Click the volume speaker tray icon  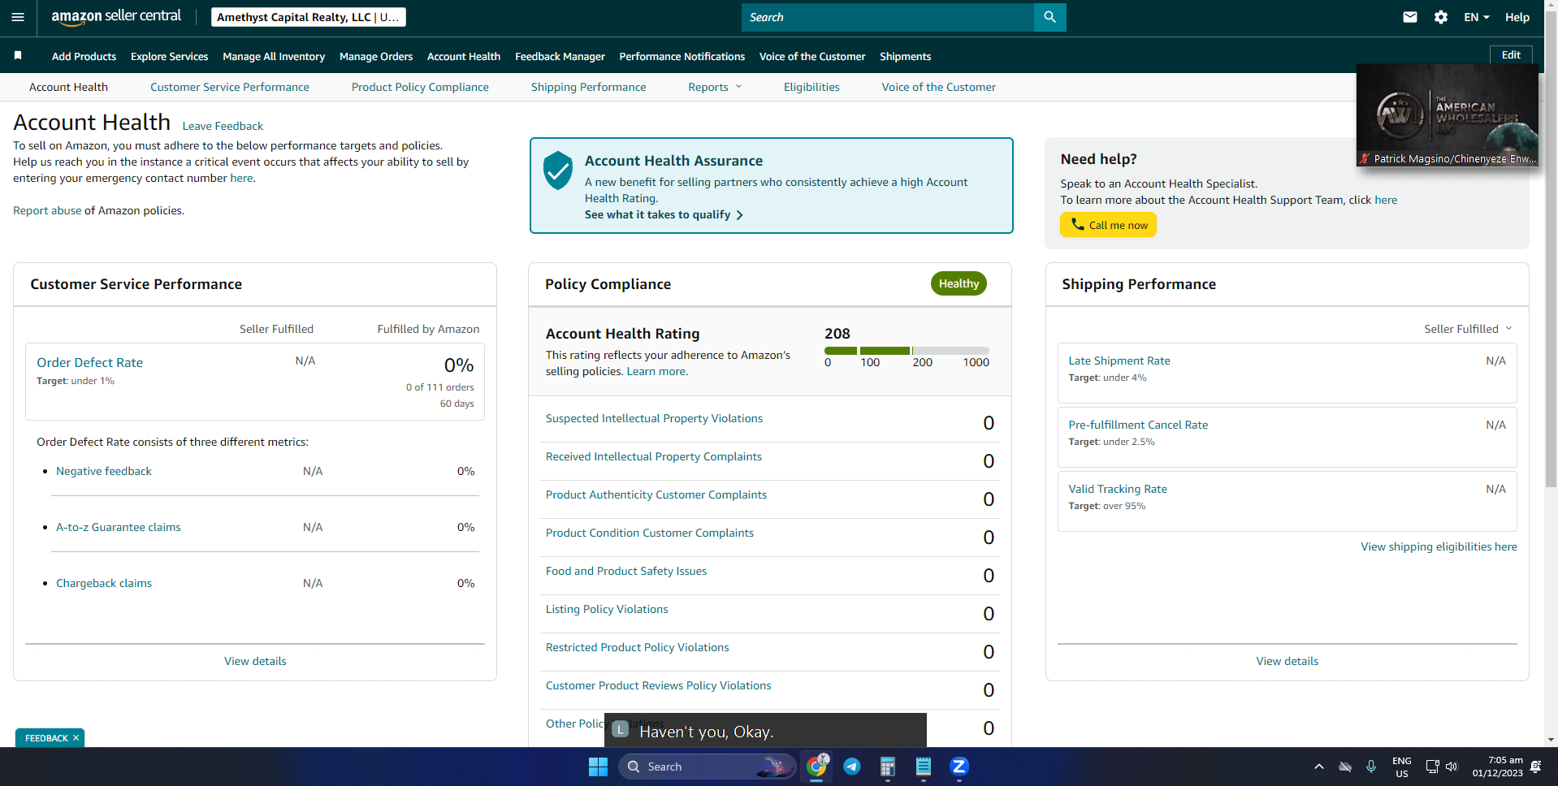tap(1452, 767)
